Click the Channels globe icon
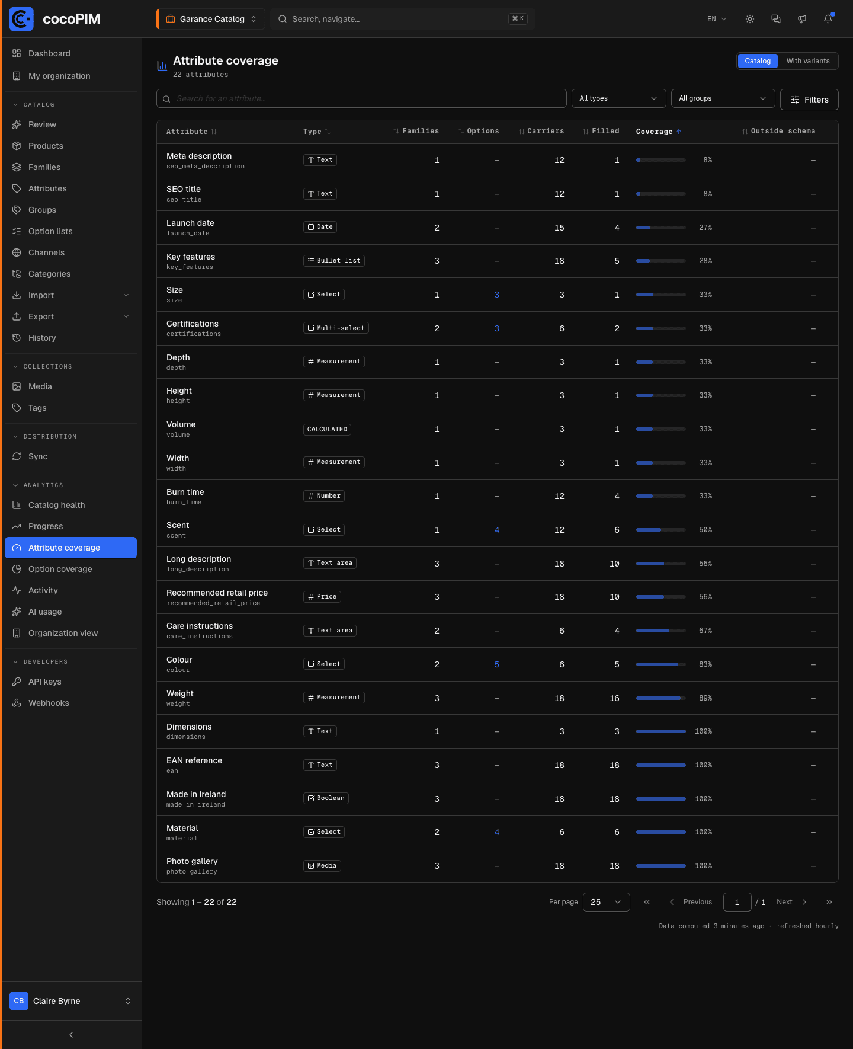 [17, 252]
